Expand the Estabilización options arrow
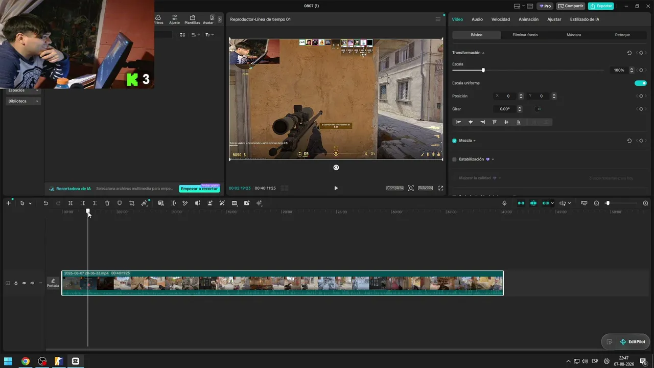Screen dimensions: 654x368 493,159
